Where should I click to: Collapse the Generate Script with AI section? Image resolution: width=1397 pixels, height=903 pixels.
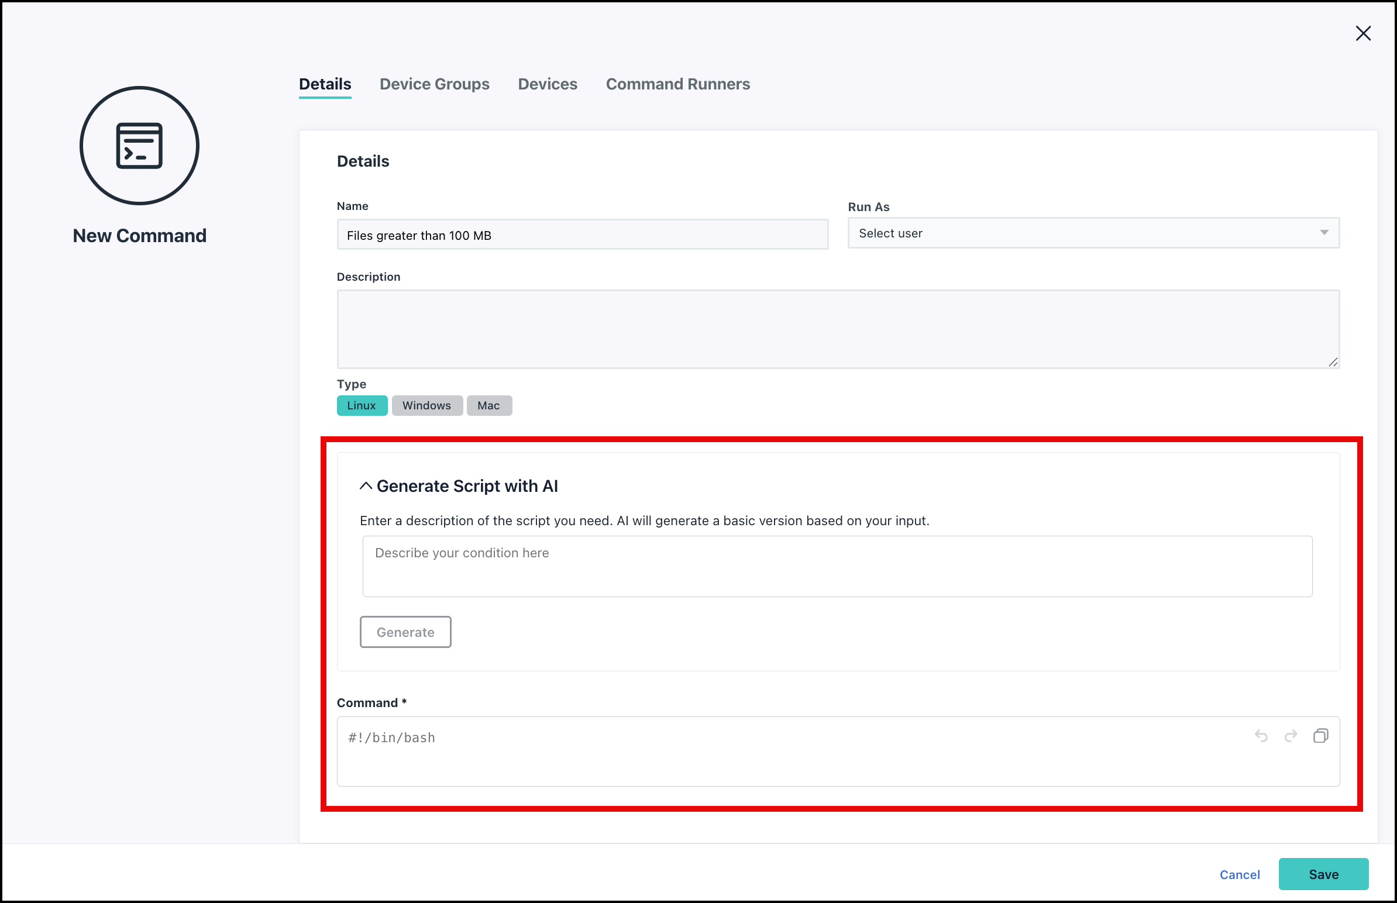tap(366, 486)
